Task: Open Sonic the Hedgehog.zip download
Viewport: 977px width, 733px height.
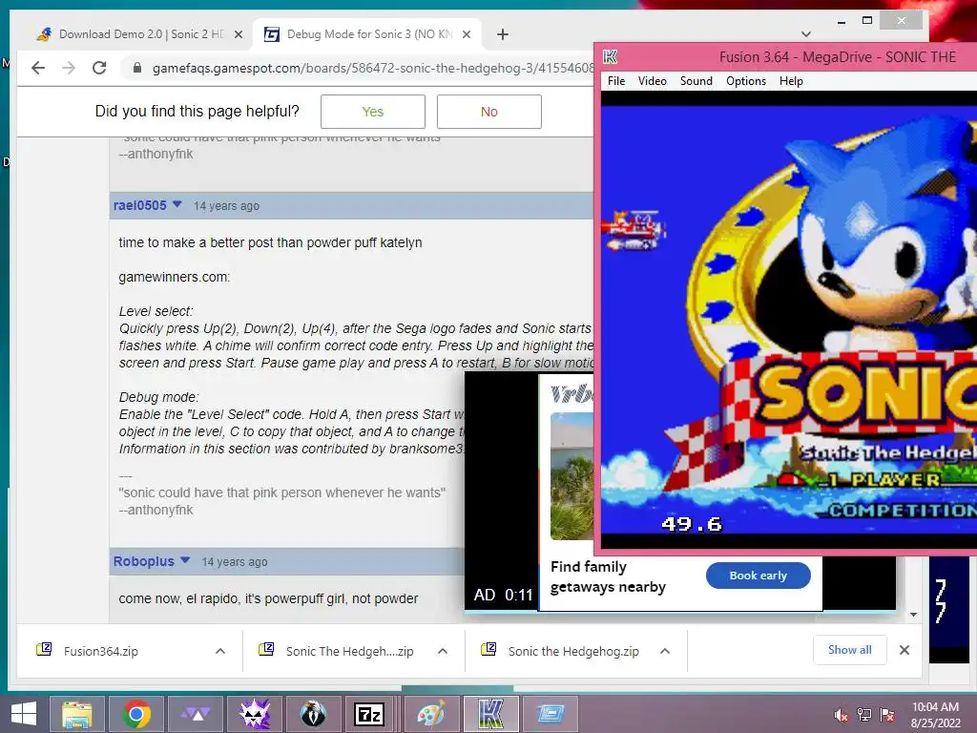Action: (x=573, y=651)
